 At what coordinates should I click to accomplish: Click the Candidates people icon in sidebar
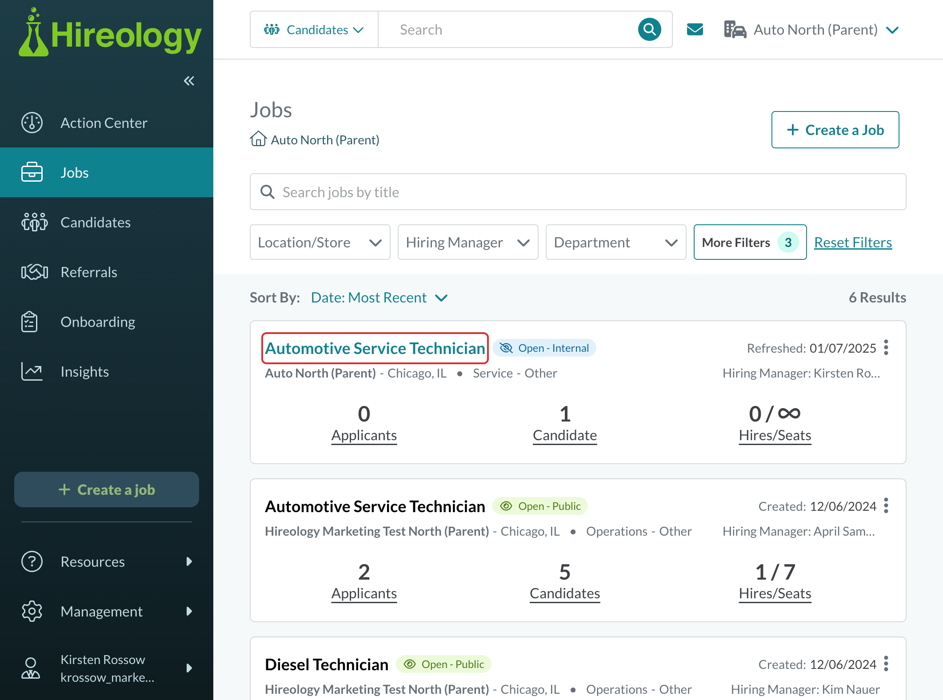pyautogui.click(x=34, y=222)
